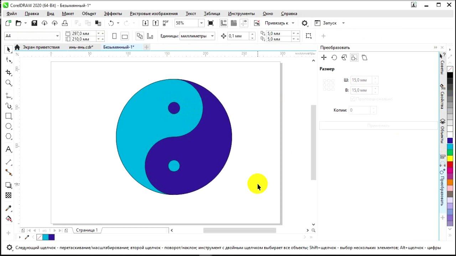Select the Text tool

point(9,149)
